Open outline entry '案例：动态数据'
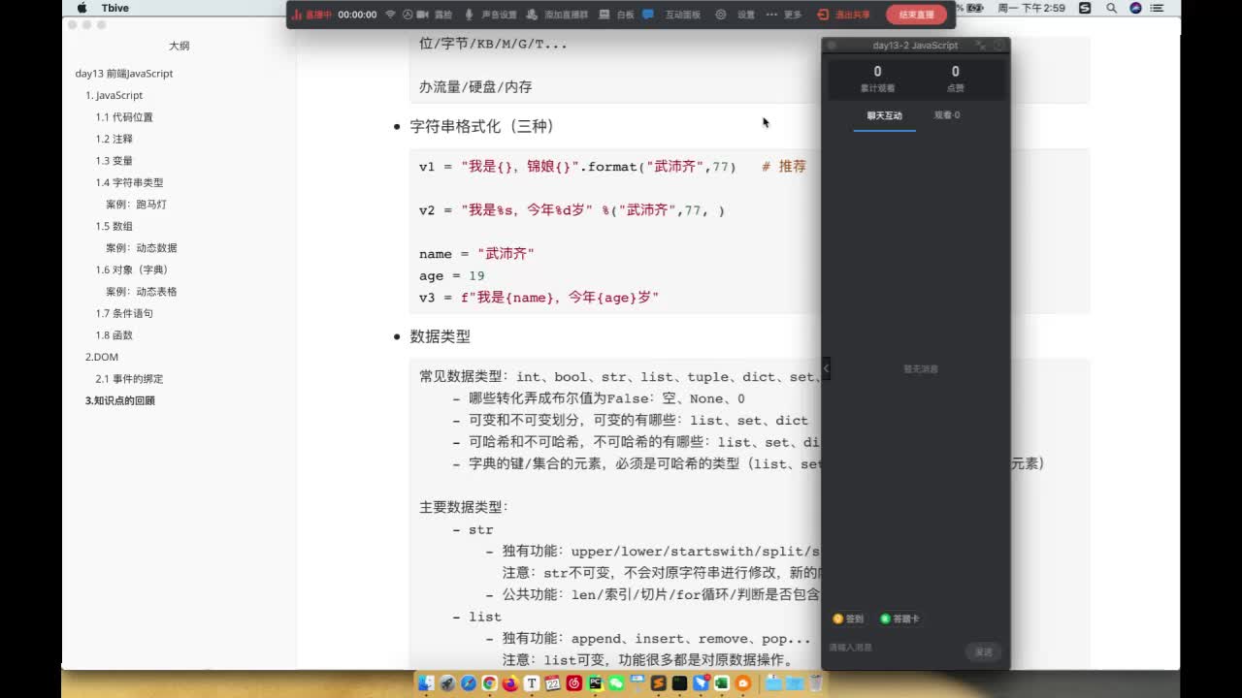1242x698 pixels. [x=142, y=248]
